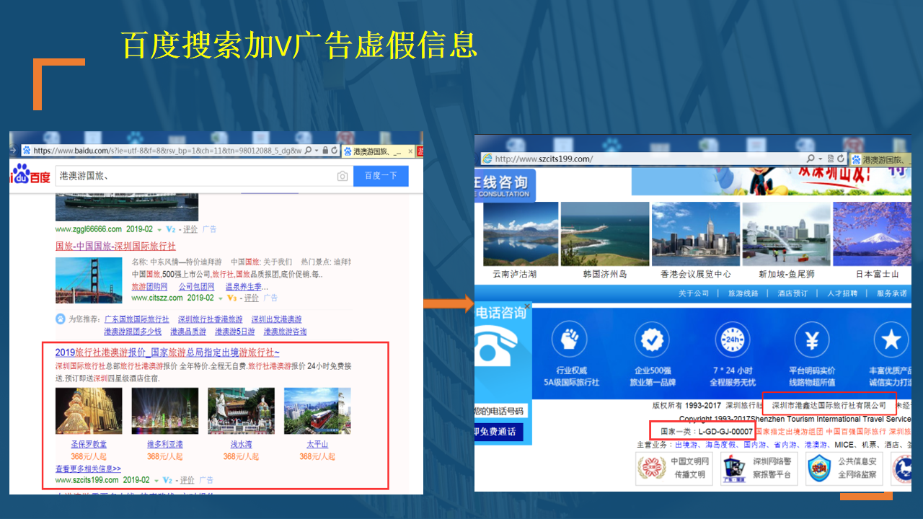
Task: Click the paw icon beside 为您推荐
Action: click(x=61, y=319)
